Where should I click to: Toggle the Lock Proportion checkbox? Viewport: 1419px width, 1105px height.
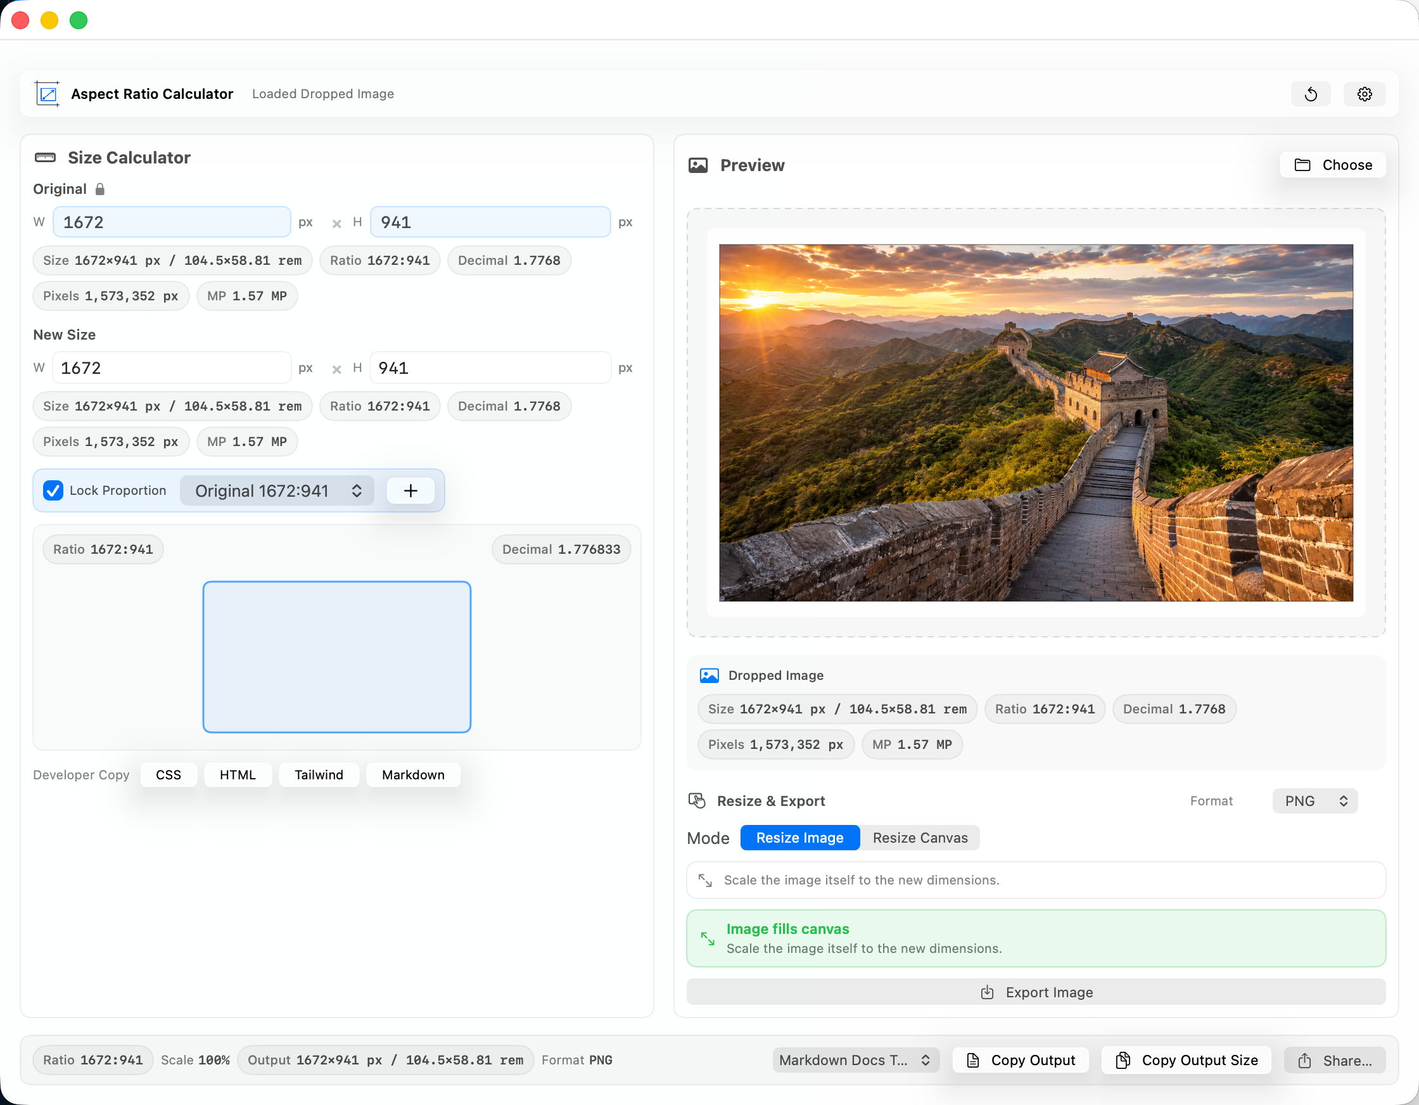[53, 491]
